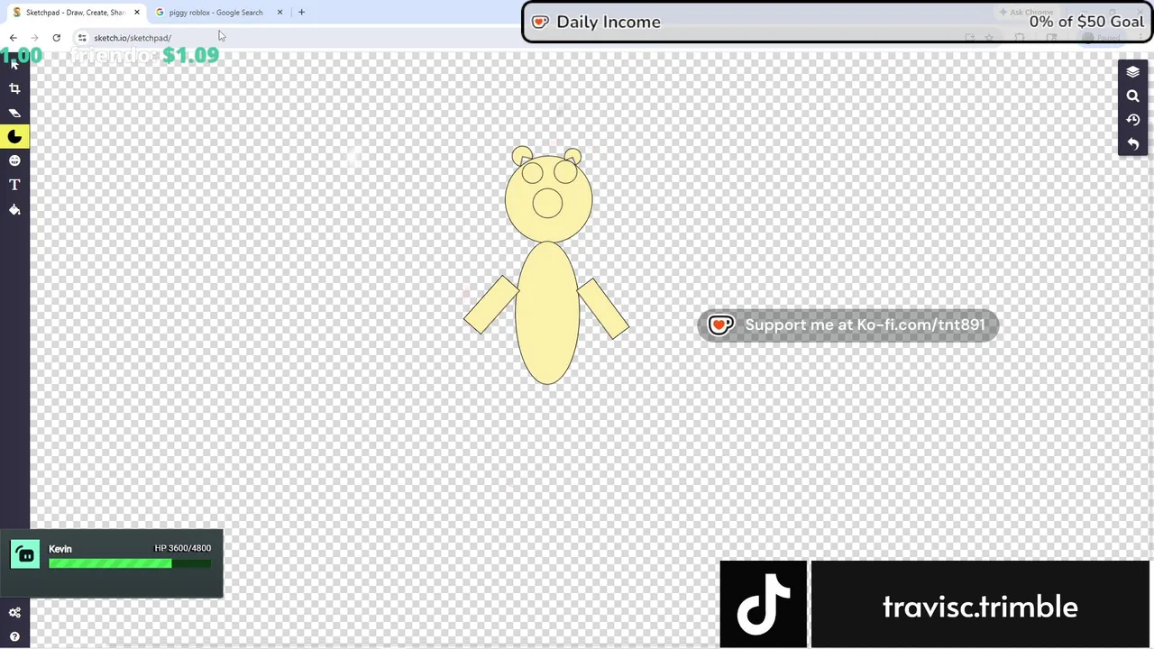Click the Daily Income goal bar
This screenshot has height=649, width=1154.
click(x=837, y=22)
